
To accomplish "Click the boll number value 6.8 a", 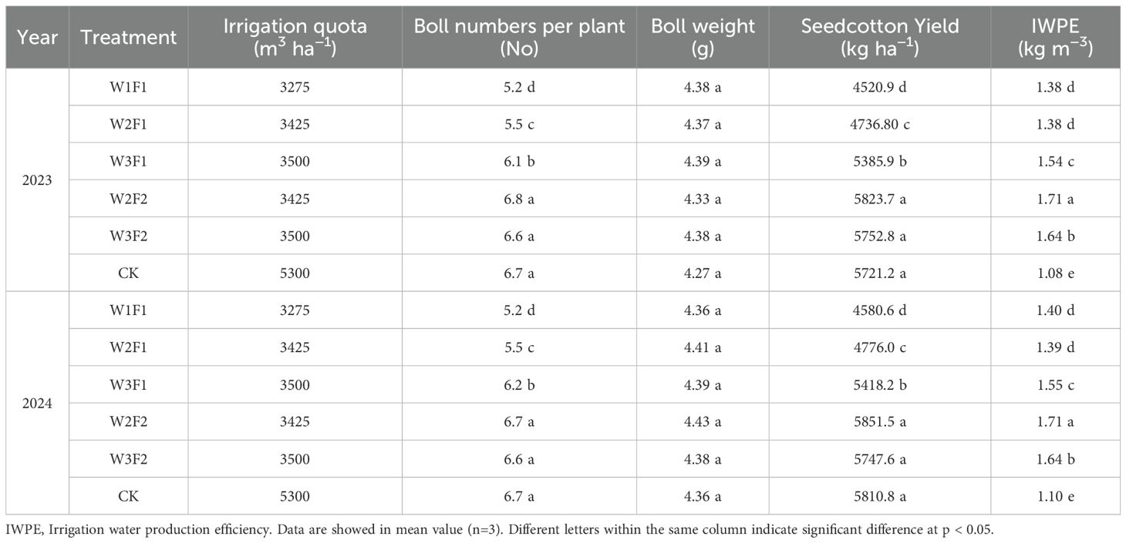I will (519, 199).
